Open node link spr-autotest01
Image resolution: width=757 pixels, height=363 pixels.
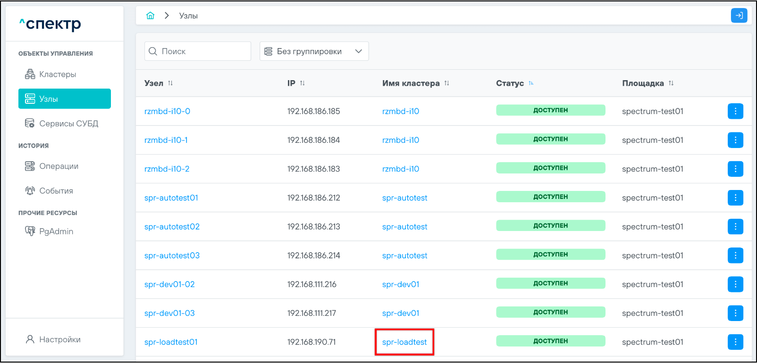[x=171, y=198]
